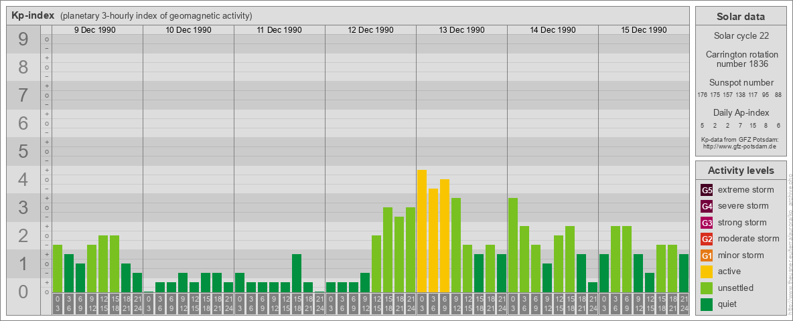
Task: Click the G5 extreme storm icon
Action: pos(707,191)
